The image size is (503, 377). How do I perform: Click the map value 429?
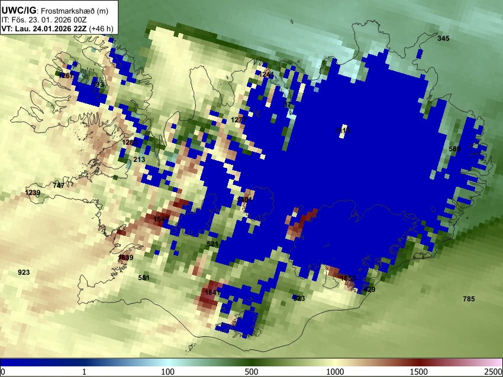point(369,290)
